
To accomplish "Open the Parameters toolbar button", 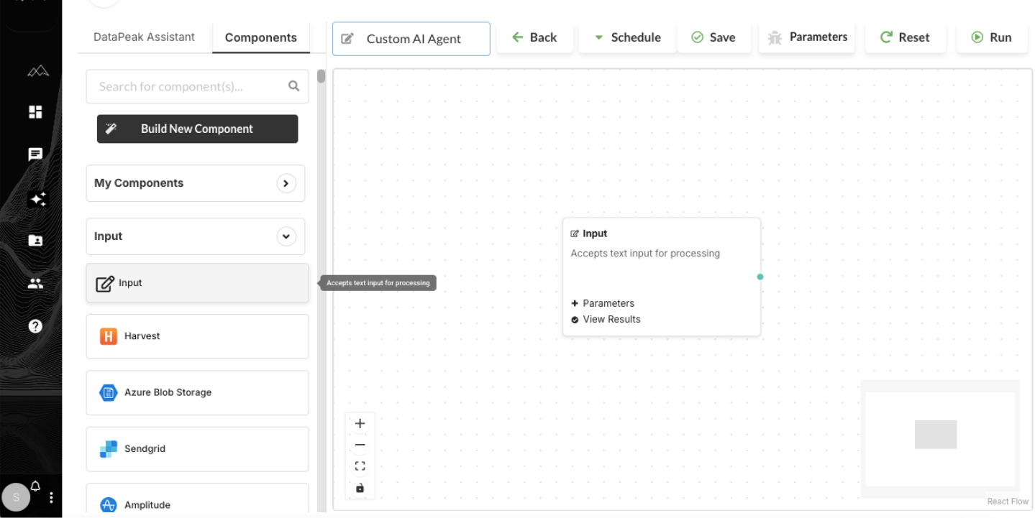I will (807, 37).
